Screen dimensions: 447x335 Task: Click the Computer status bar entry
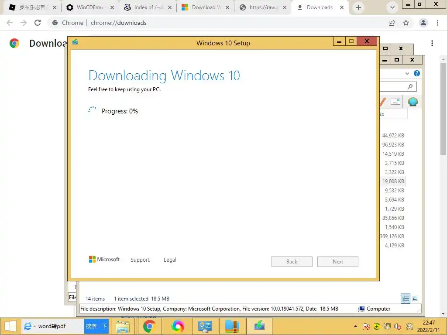pos(374,309)
